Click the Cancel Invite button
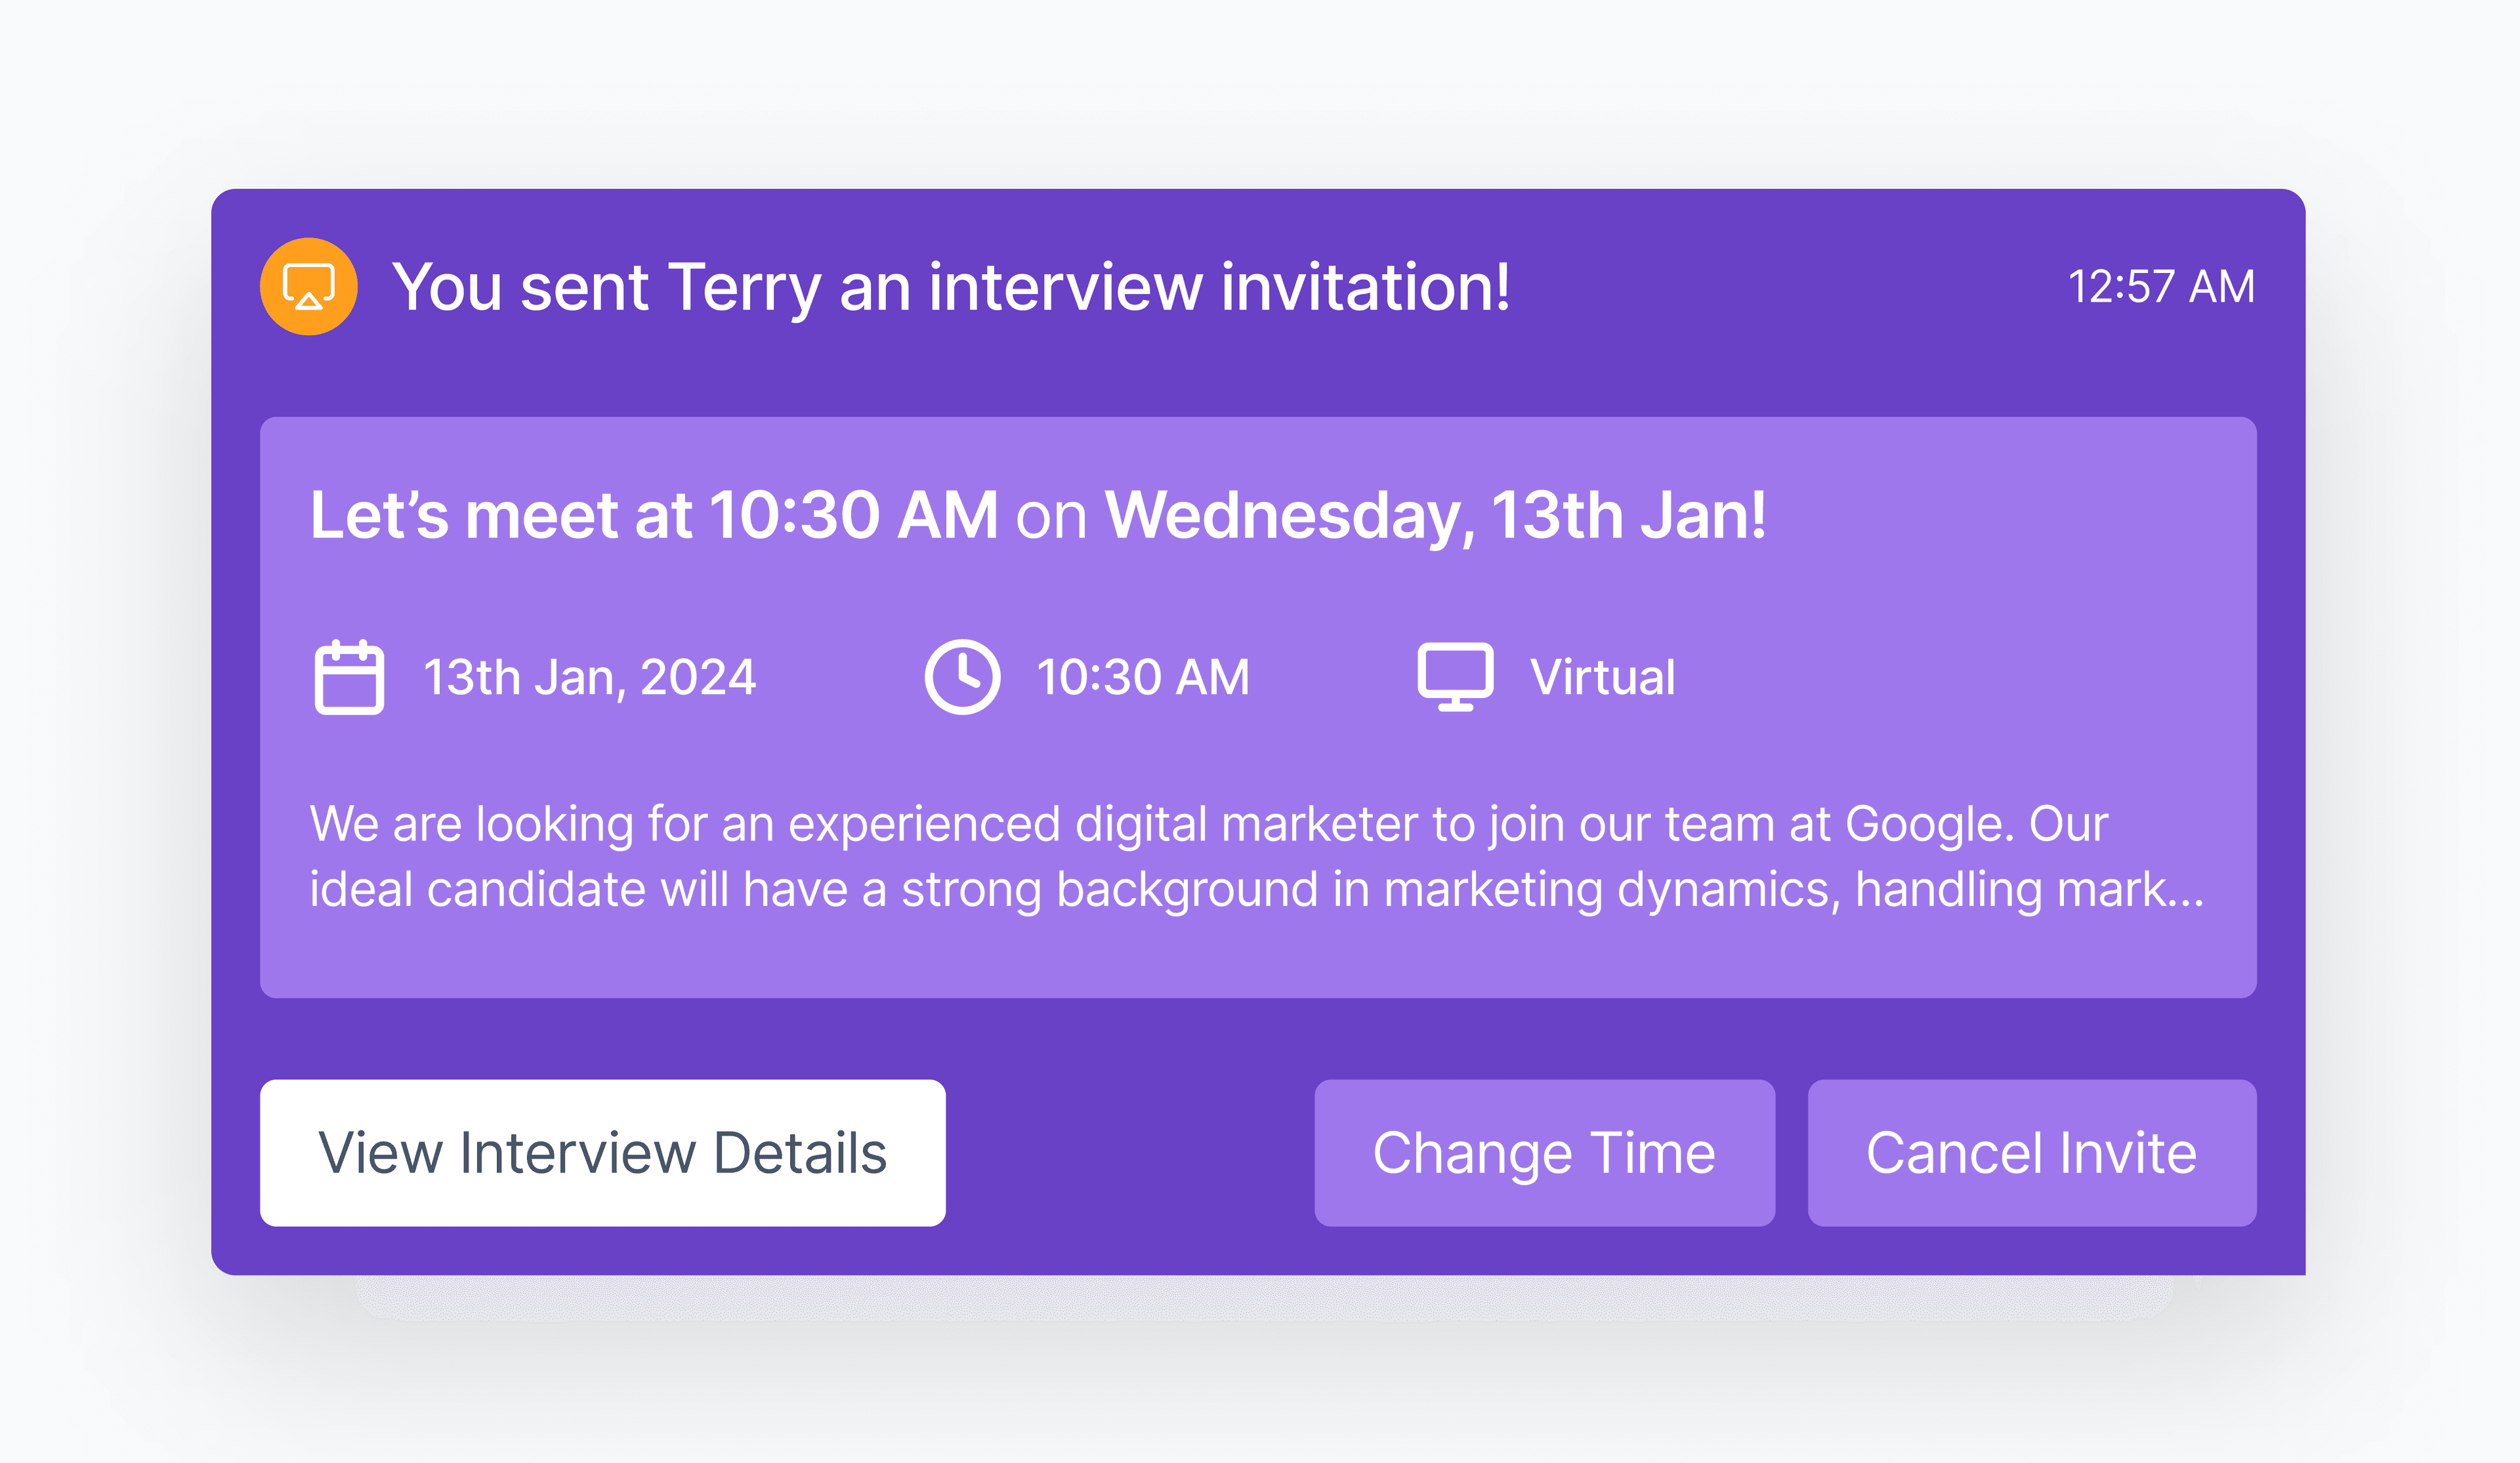 [2031, 1152]
